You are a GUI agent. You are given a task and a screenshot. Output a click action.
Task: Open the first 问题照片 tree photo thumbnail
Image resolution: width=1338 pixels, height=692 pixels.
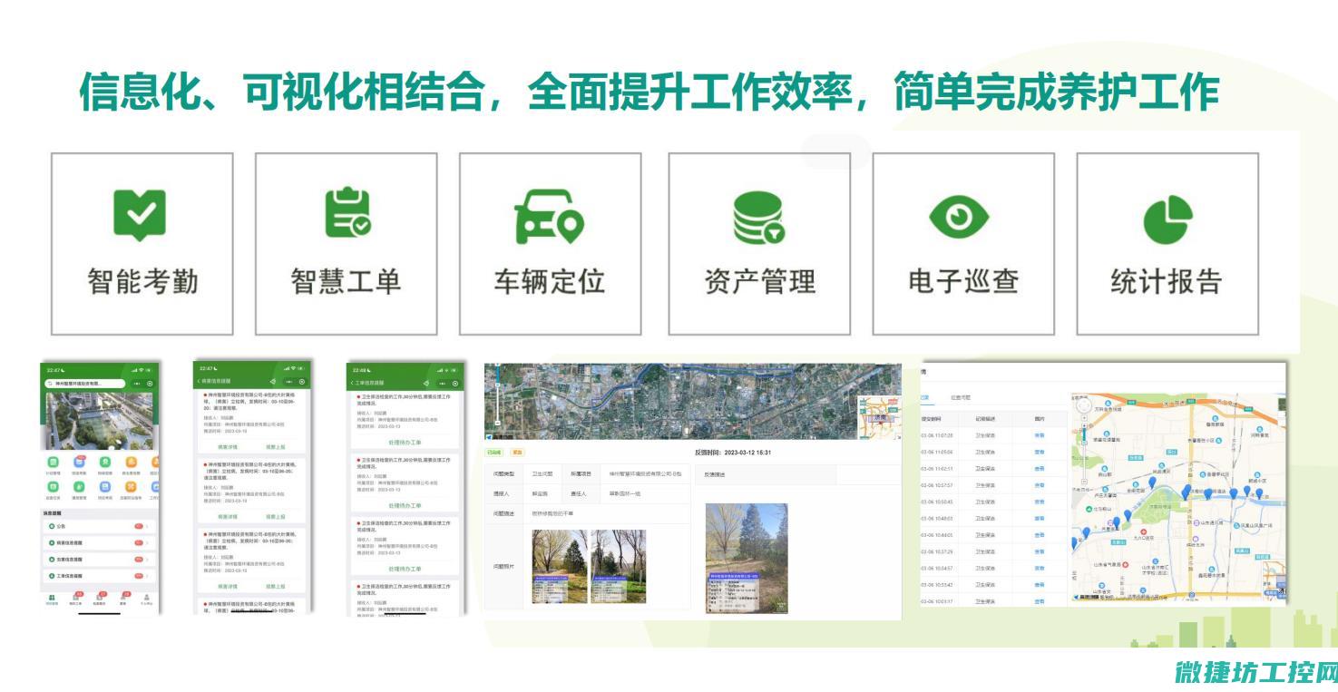559,567
